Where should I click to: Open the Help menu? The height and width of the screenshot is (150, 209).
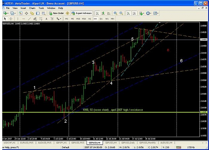61,8
